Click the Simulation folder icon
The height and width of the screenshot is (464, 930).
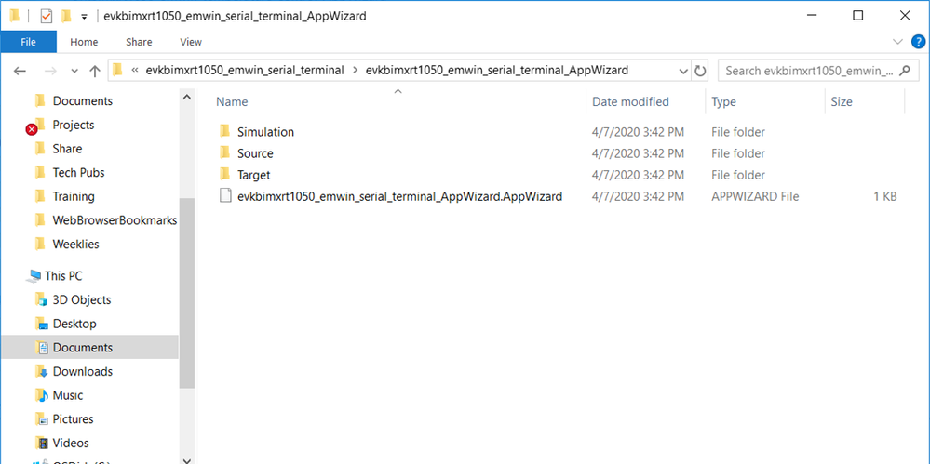[224, 131]
